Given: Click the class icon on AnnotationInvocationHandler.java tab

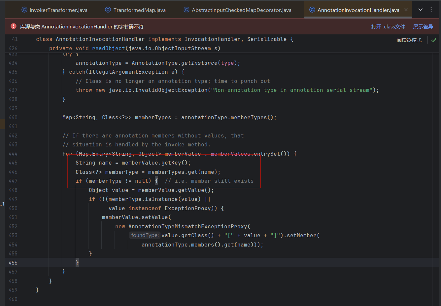Looking at the screenshot, I should click(x=312, y=10).
